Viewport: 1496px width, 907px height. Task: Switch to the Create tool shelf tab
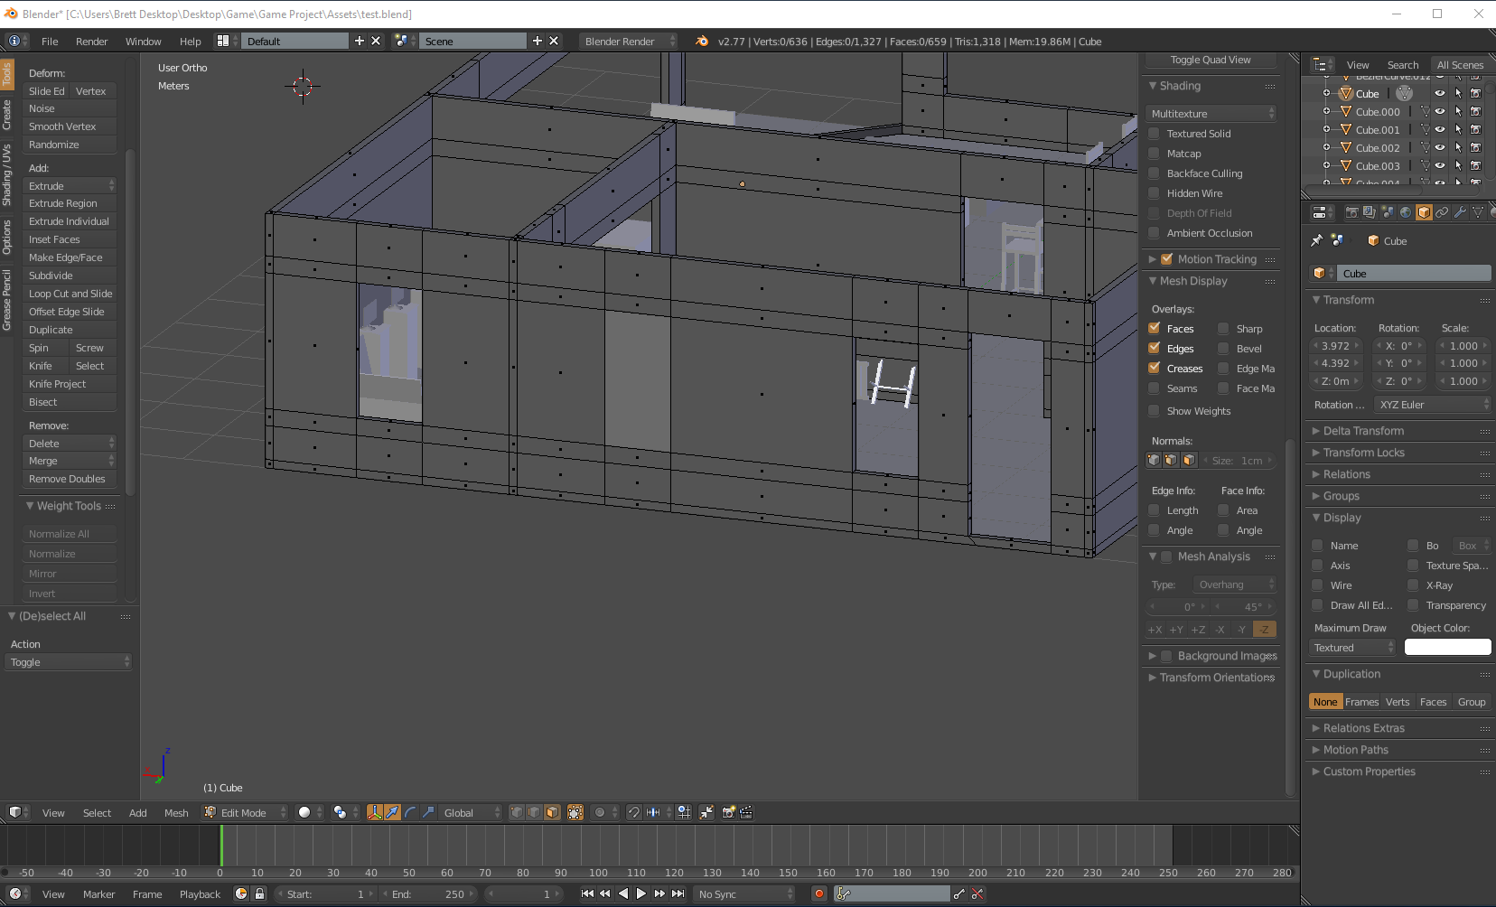6,114
